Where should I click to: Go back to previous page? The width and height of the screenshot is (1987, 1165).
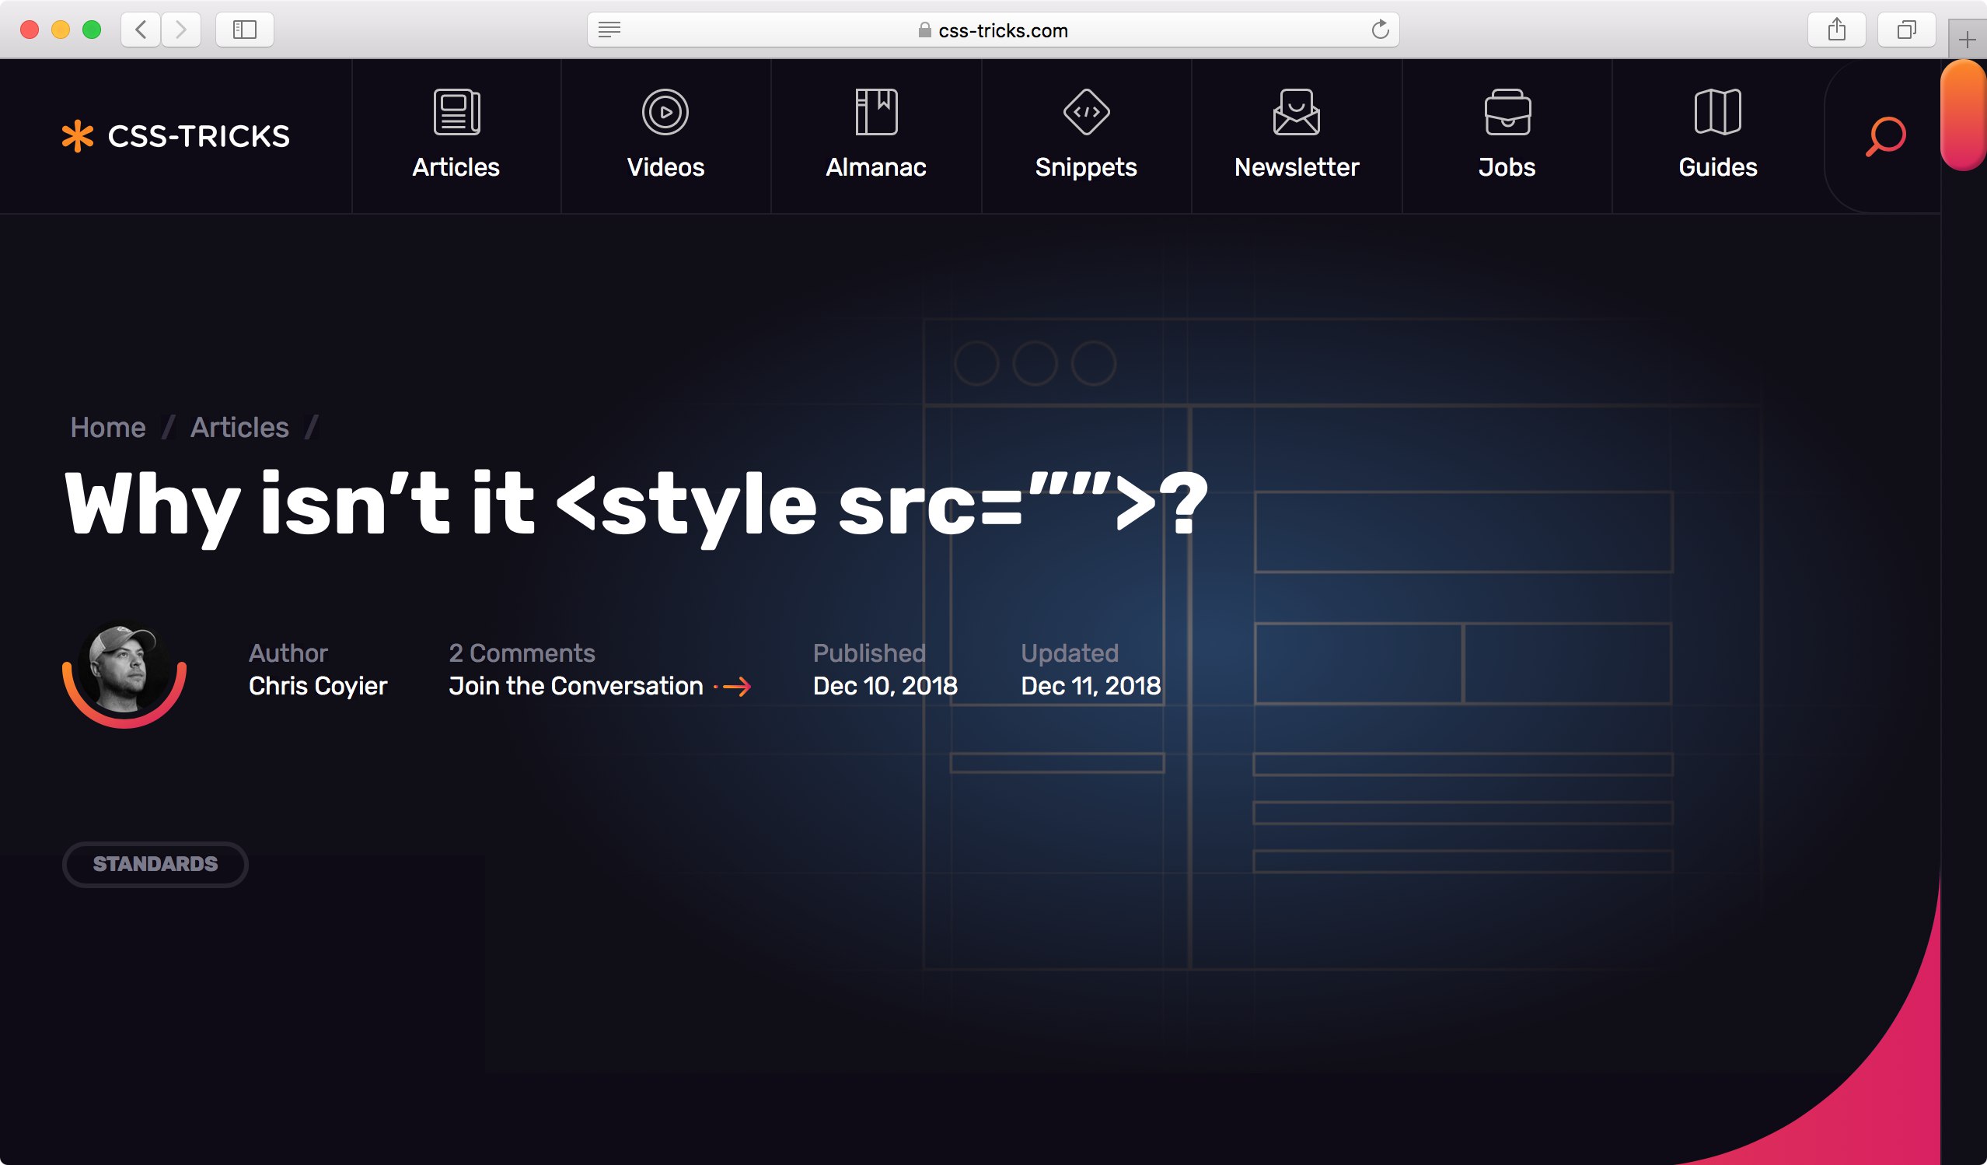tap(141, 30)
